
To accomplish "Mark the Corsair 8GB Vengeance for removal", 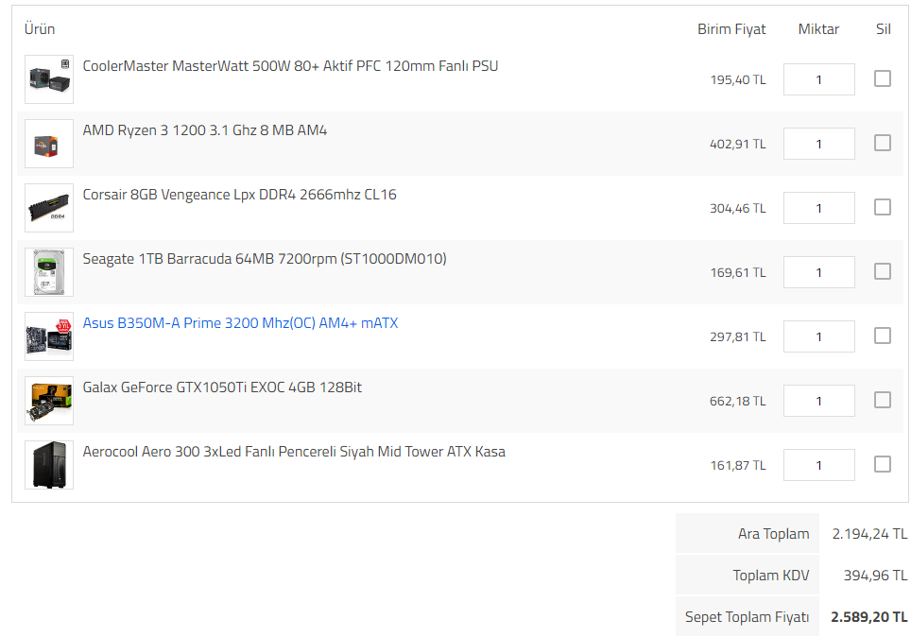I will 883,207.
